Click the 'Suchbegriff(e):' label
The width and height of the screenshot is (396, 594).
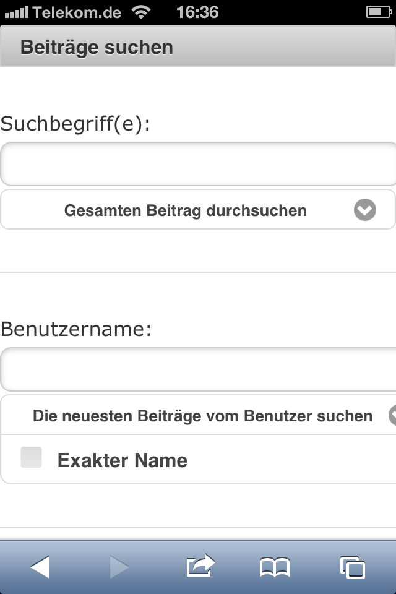[x=76, y=124]
